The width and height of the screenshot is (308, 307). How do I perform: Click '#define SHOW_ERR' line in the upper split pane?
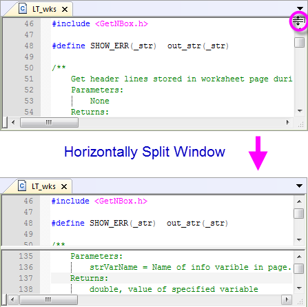click(x=140, y=223)
